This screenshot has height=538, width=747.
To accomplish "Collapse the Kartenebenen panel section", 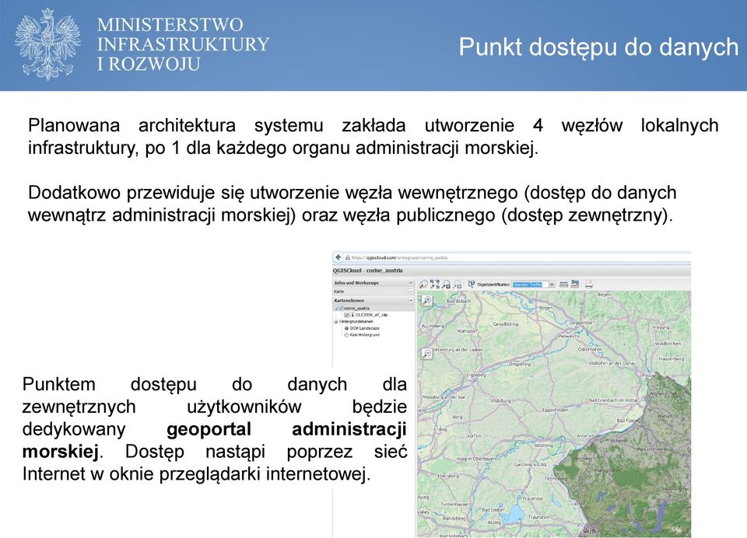I will pos(411,300).
